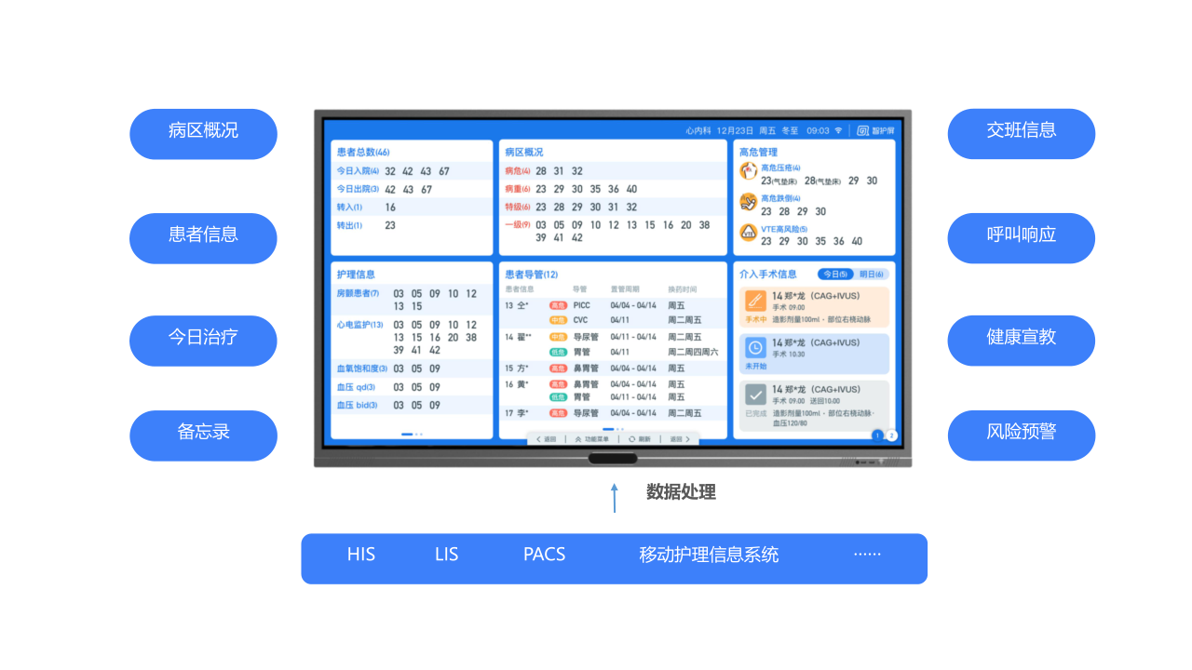Click the 风险预警 button on the right
The width and height of the screenshot is (1192, 670).
point(1021,435)
